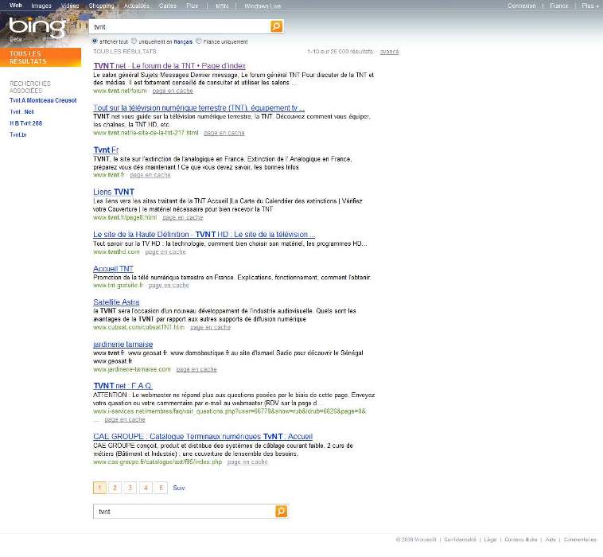This screenshot has height=557, width=603.
Task: Select the 'afficher tout' radio option
Action: 95,41
